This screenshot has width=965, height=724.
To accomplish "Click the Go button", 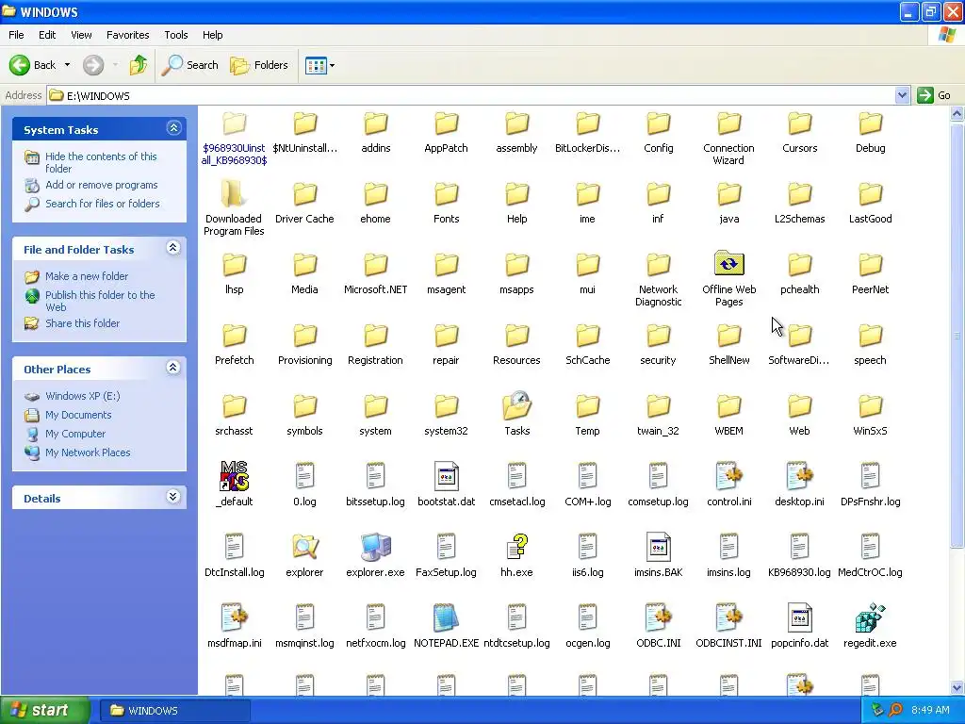I will (934, 95).
